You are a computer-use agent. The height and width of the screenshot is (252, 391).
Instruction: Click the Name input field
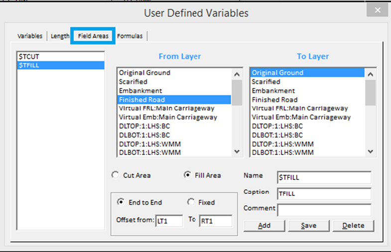(324, 177)
